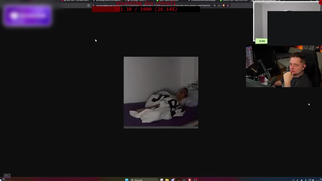Image resolution: width=322 pixels, height=181 pixels.
Task: Click the zoom magnifier icon in address bar
Action: coord(215,6)
